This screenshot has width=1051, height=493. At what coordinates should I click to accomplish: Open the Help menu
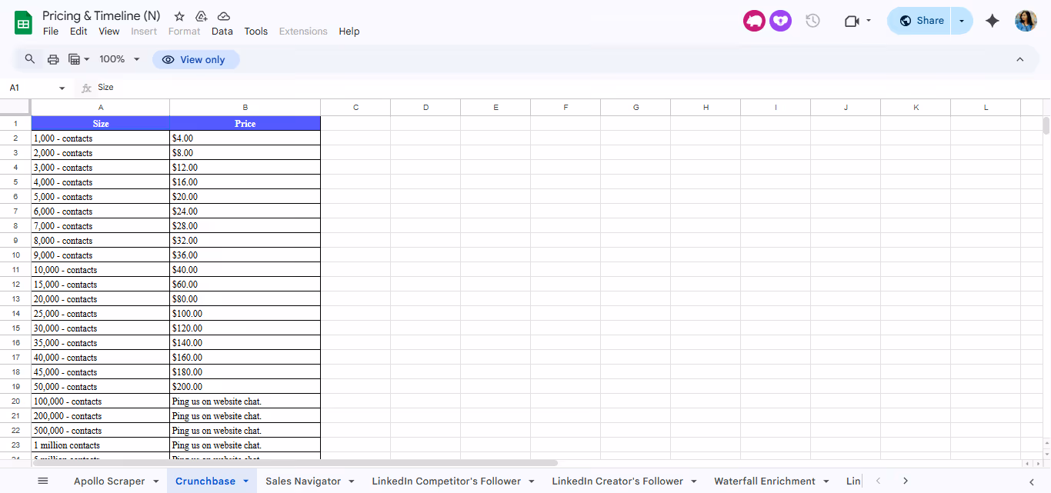coord(349,32)
